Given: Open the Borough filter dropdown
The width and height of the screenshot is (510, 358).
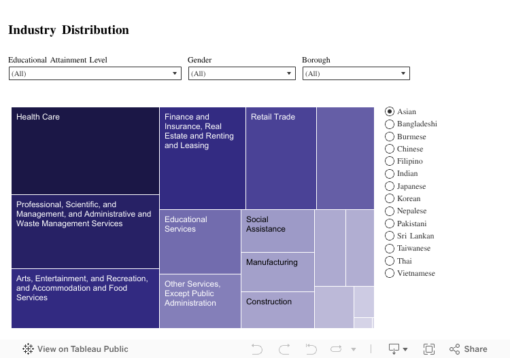Looking at the screenshot, I should point(356,73).
